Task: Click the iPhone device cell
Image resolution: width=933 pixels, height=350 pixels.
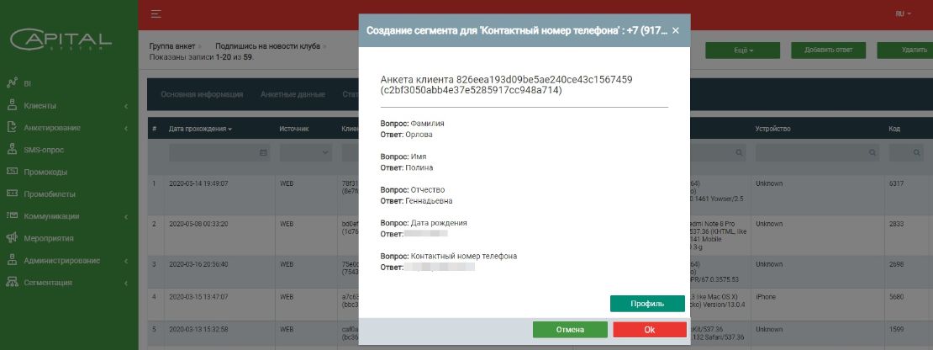Action: pyautogui.click(x=765, y=296)
